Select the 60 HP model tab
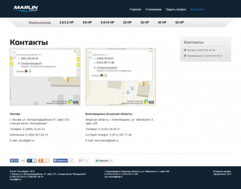Screen dimensions: 241x189 (x=179, y=23)
